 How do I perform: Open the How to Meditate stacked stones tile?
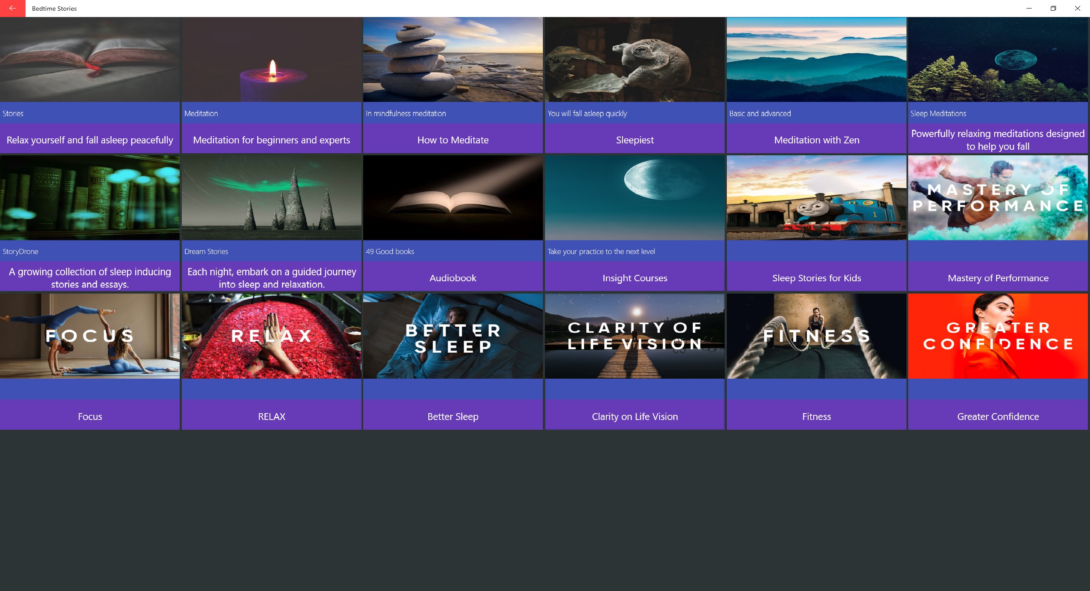pos(453,60)
